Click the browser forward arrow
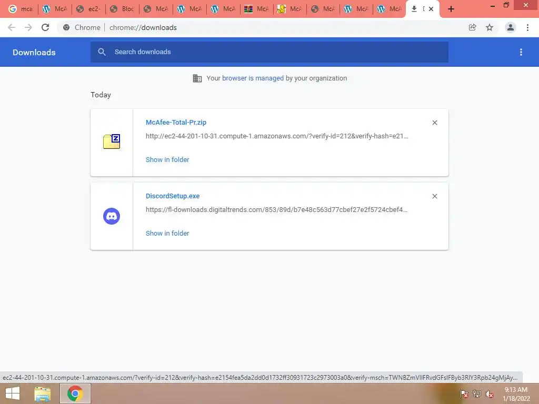Image resolution: width=539 pixels, height=404 pixels. tap(28, 27)
